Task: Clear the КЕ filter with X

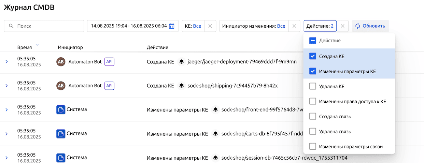Action: point(210,26)
